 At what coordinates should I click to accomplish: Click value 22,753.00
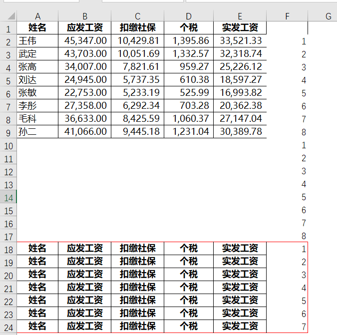coord(85,93)
